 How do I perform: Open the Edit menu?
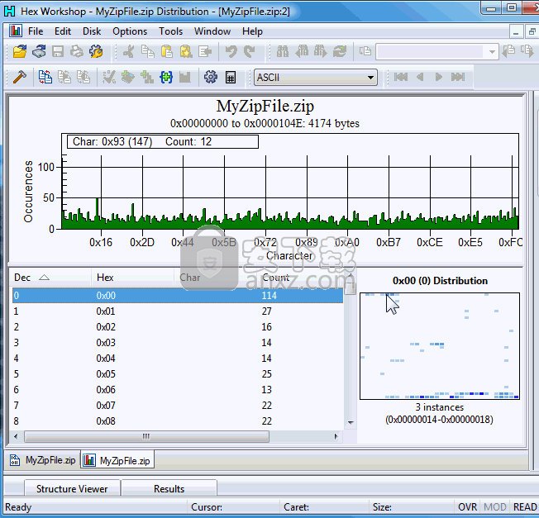pyautogui.click(x=63, y=31)
